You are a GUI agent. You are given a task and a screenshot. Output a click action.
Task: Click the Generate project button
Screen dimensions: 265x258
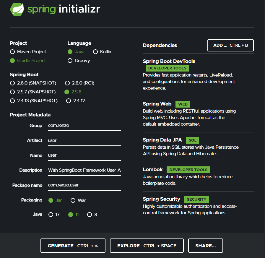pyautogui.click(x=73, y=246)
